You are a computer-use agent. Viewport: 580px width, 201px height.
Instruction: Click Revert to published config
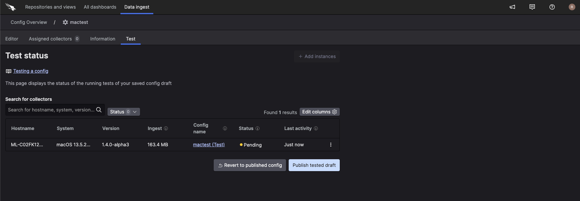click(250, 165)
